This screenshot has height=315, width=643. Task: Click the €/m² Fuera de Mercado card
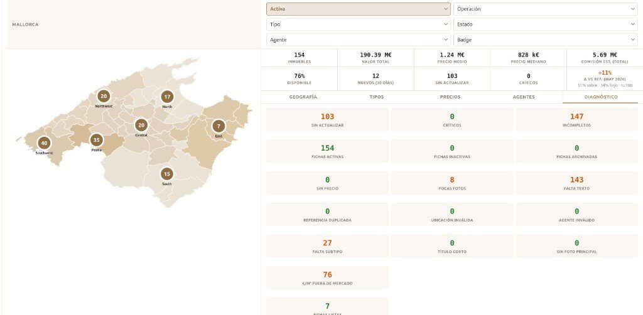tap(327, 278)
